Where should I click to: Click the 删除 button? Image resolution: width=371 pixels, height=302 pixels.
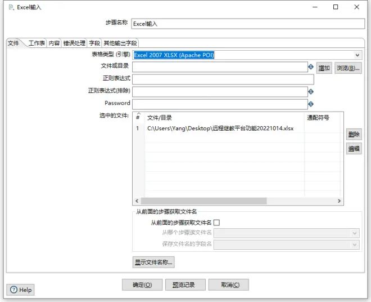[354, 135]
